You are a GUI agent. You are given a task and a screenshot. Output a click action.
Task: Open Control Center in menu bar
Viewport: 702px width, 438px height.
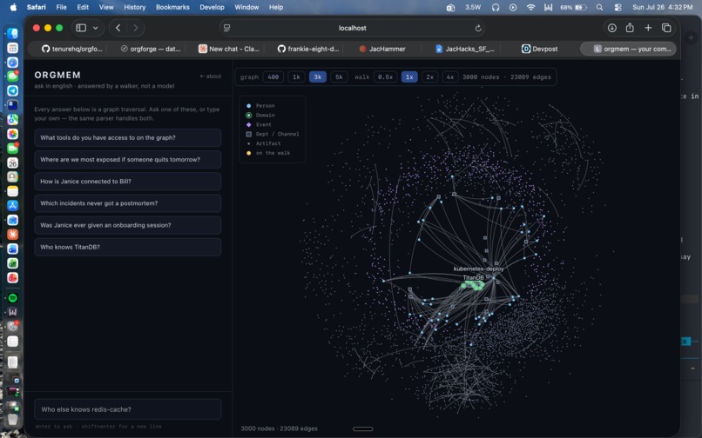pos(618,7)
